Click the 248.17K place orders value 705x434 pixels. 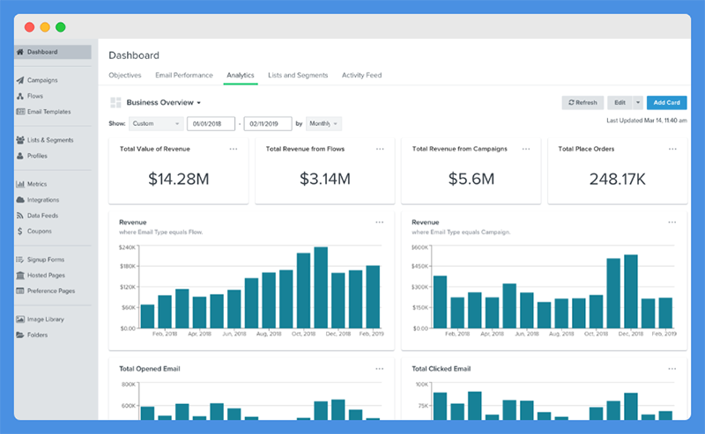[618, 180]
